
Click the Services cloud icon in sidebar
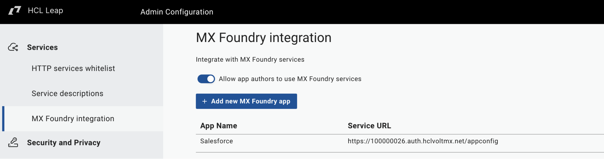pos(13,47)
